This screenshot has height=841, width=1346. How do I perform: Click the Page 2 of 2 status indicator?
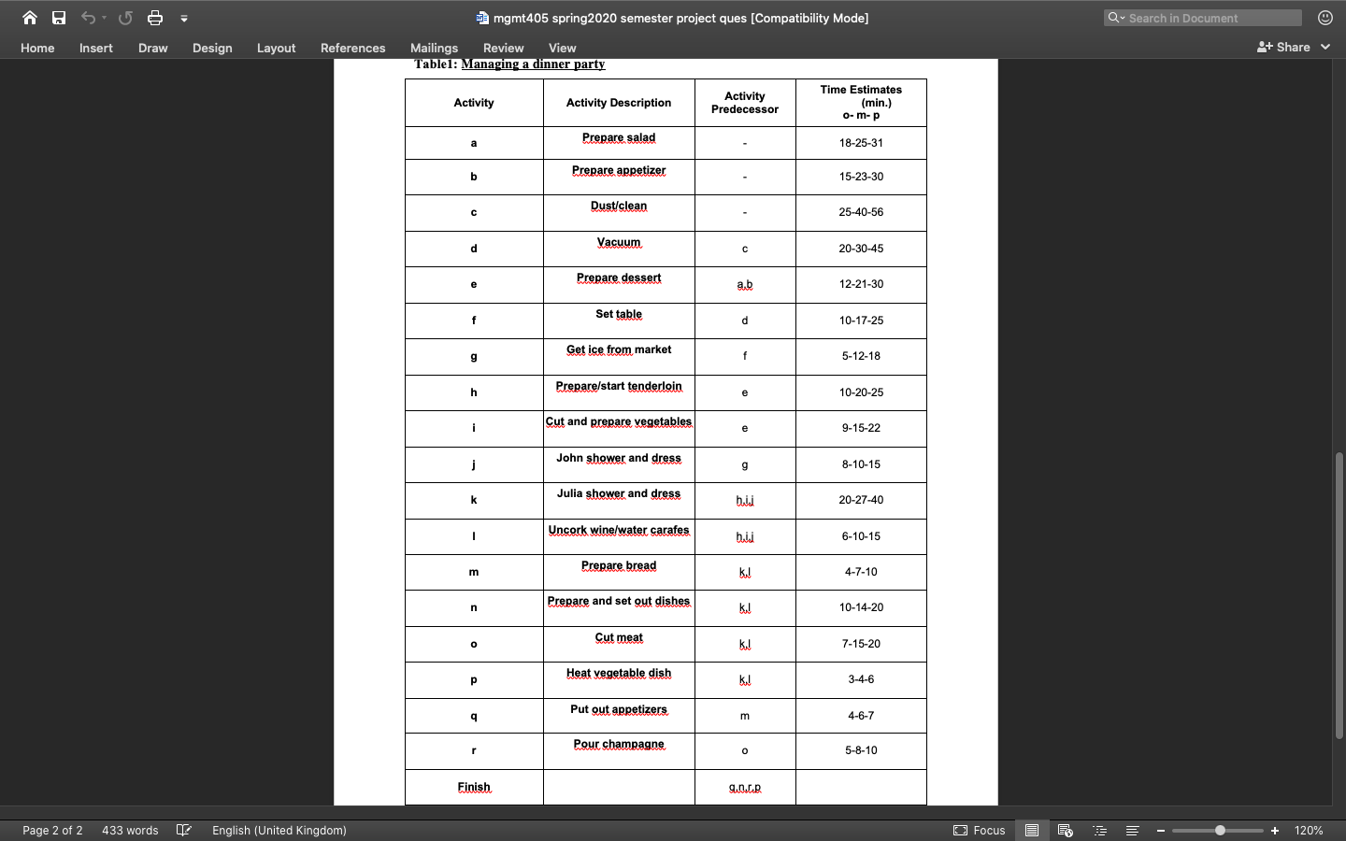click(52, 830)
